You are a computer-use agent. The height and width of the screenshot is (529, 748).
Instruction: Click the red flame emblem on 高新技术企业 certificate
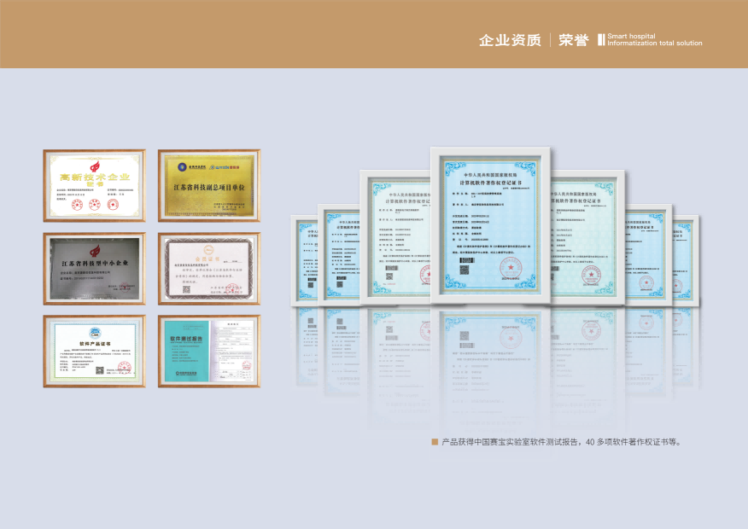[95, 166]
